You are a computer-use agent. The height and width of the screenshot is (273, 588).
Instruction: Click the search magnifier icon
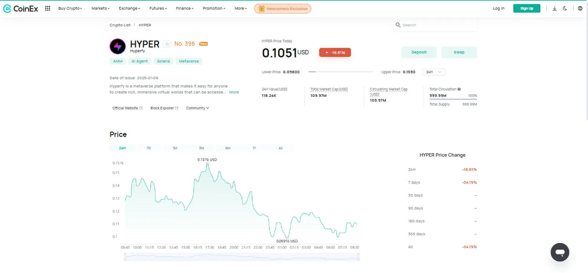[398, 25]
